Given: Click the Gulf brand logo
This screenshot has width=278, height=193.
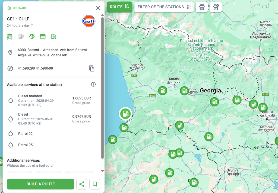Looking at the screenshot, I should point(89,21).
